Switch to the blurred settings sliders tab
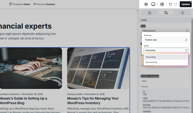 coord(166,13)
